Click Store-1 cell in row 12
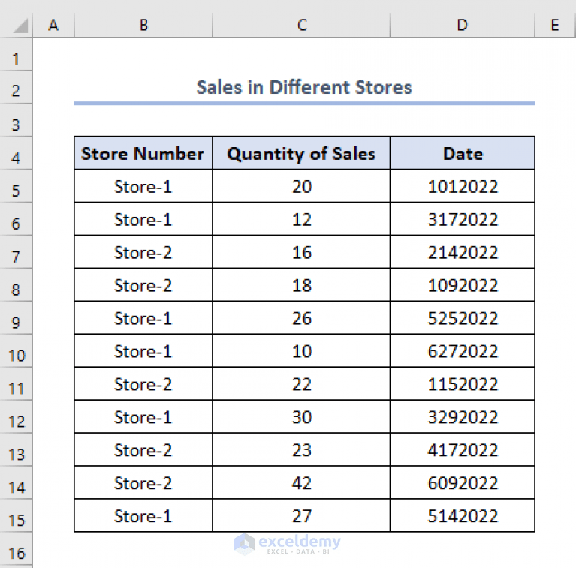Image resolution: width=576 pixels, height=568 pixels. pos(143,417)
